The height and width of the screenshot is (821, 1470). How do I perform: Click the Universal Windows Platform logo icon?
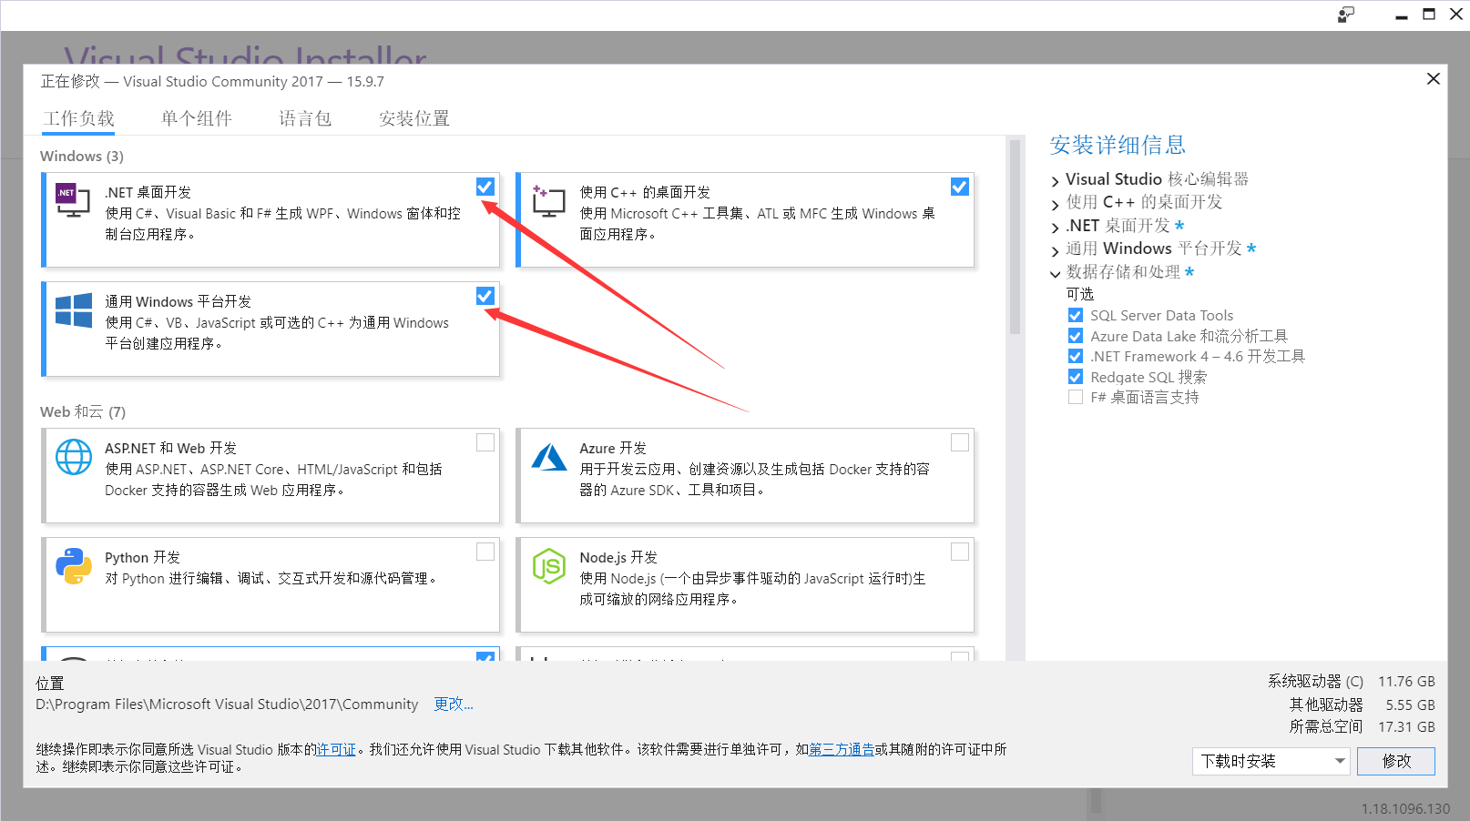pyautogui.click(x=73, y=310)
